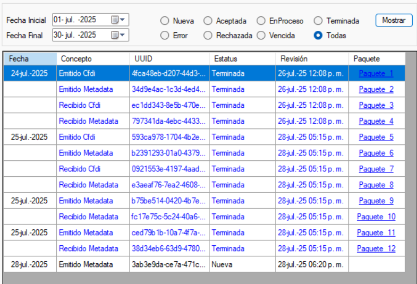Click Recibido Metadata in Paquete_12 row
Screen dimensions: 417x284
93,248
